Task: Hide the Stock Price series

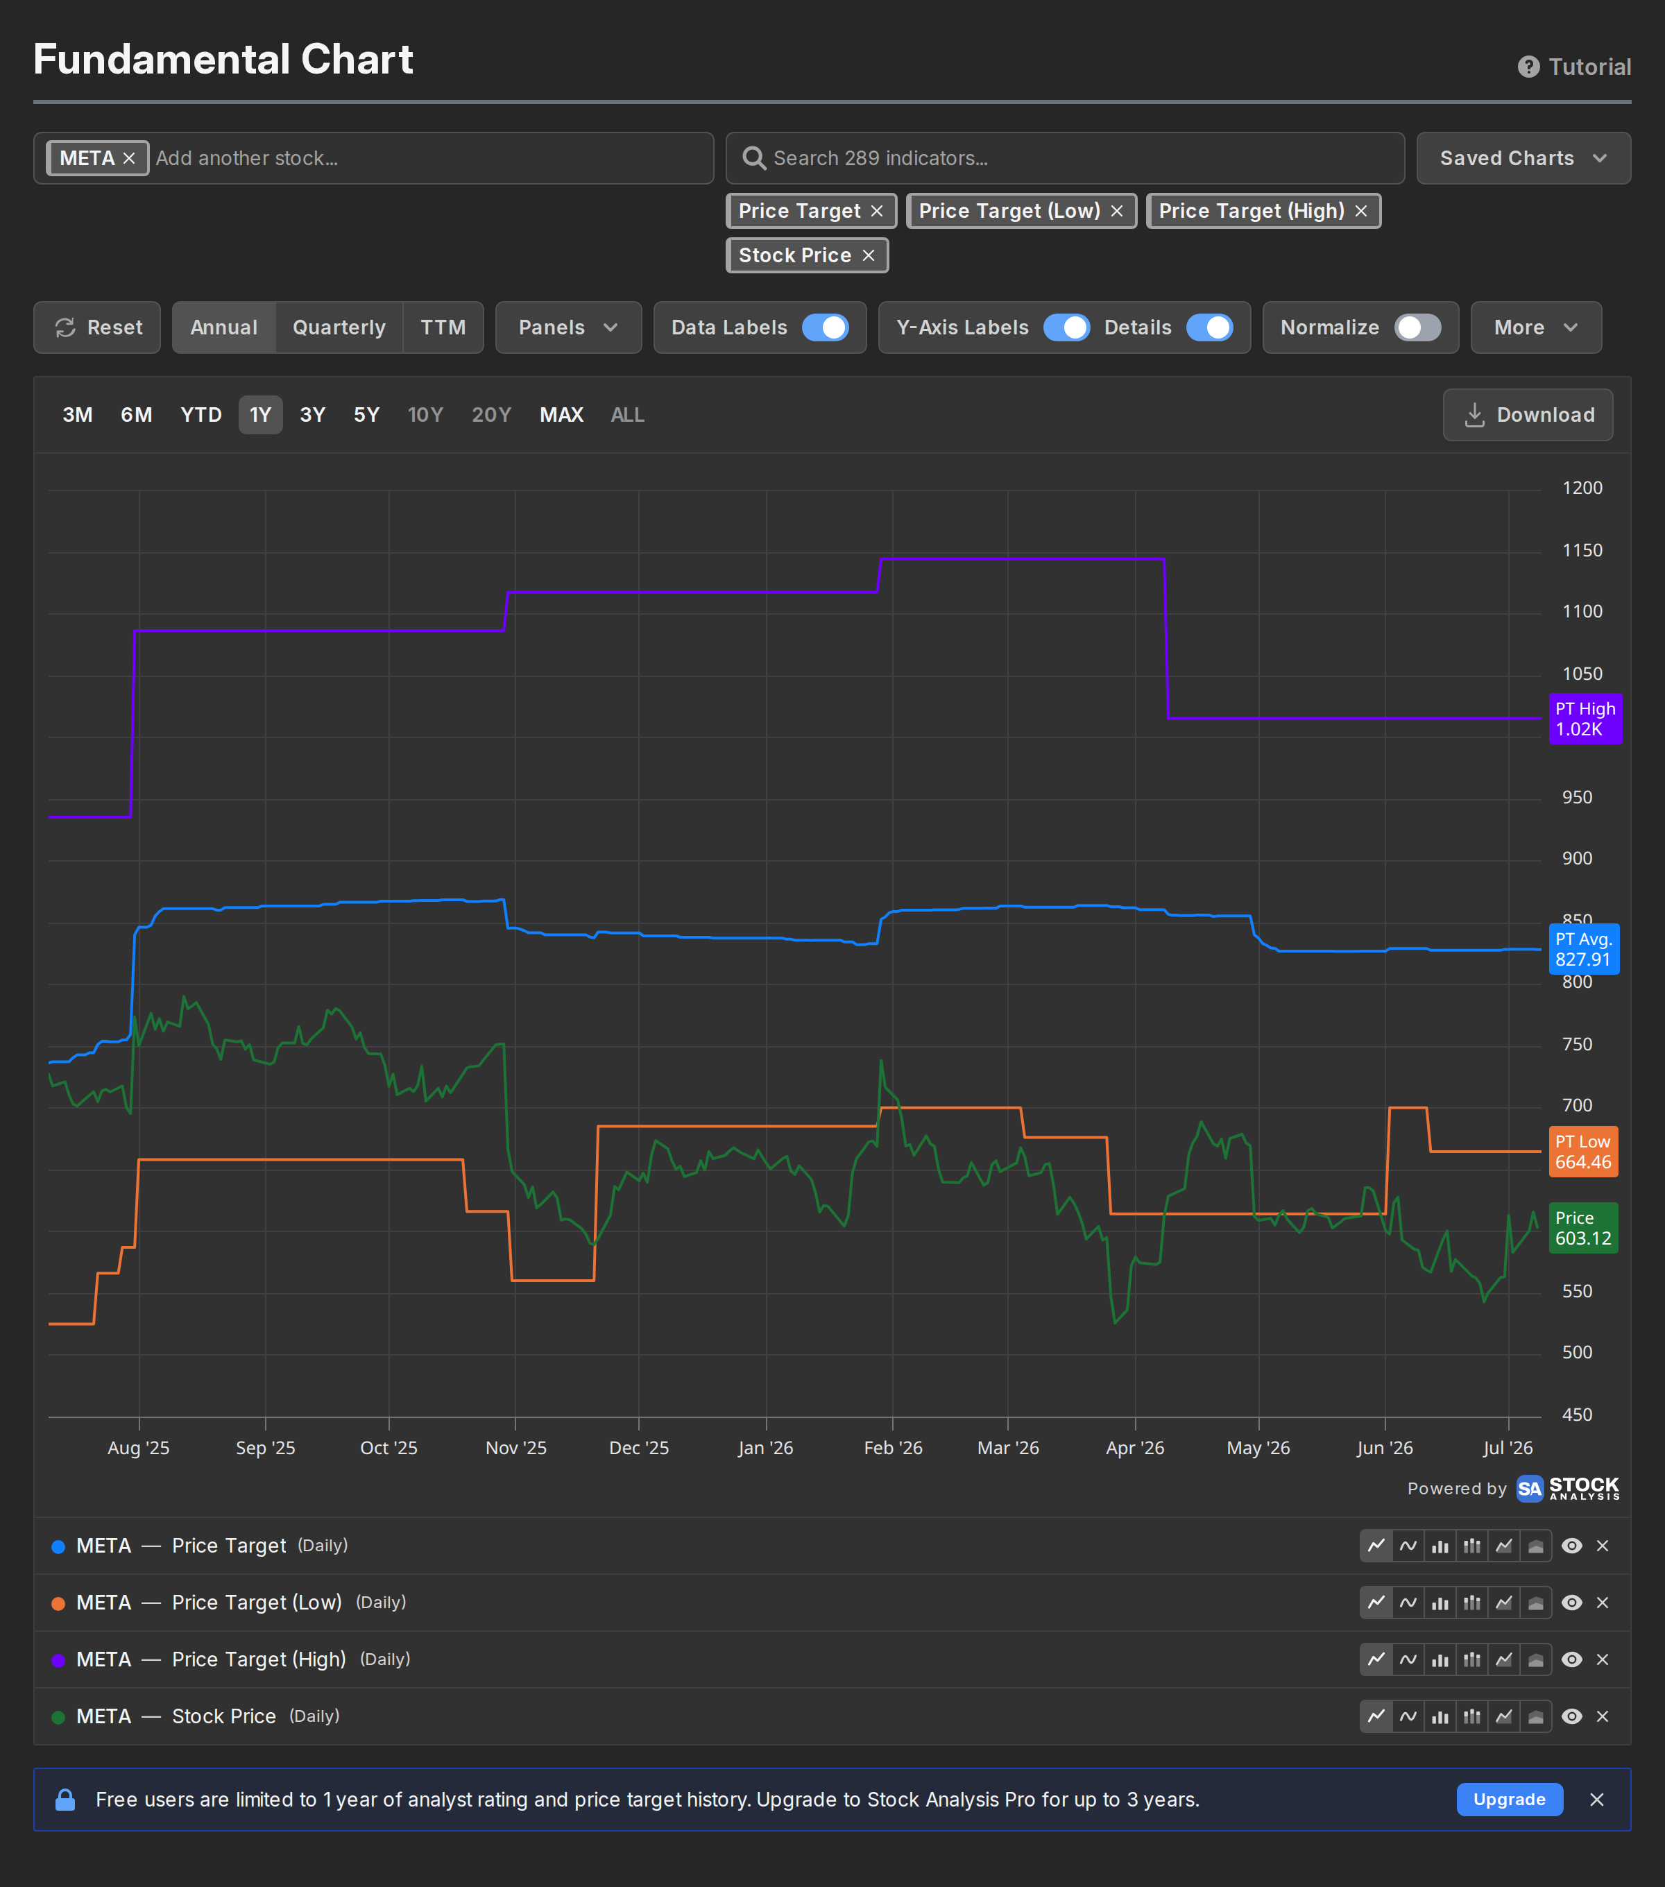Action: click(1572, 1716)
